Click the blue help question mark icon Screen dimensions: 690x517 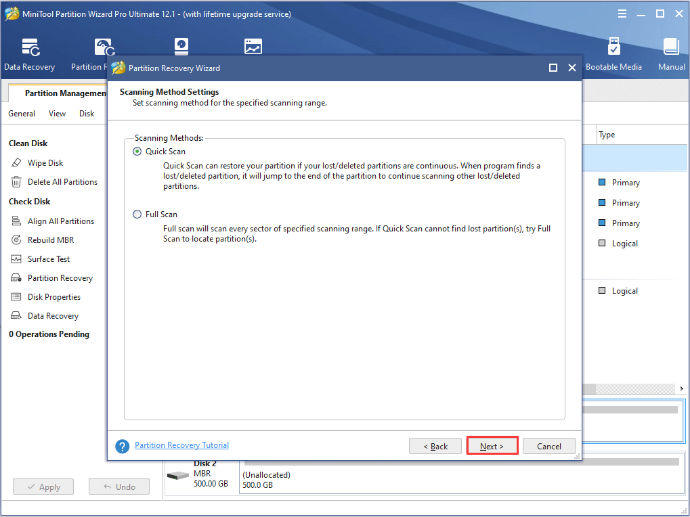click(122, 446)
